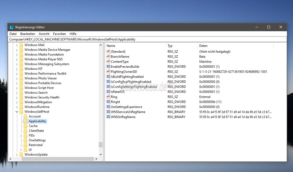The image size is (293, 172).
Task: Click the ClientState folder icon
Action: [x=25, y=131]
